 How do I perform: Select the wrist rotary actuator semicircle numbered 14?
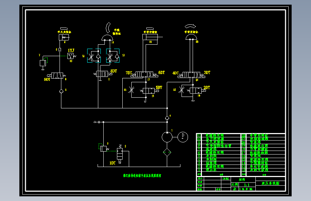107,38
